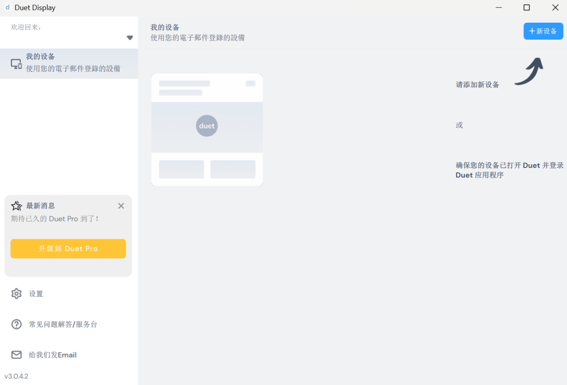The image size is (567, 385).
Task: Click the 常见问题解答 question mark icon
Action: 17,324
